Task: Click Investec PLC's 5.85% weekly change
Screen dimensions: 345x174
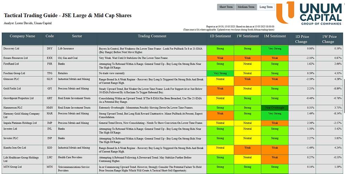Action: coord(338,139)
